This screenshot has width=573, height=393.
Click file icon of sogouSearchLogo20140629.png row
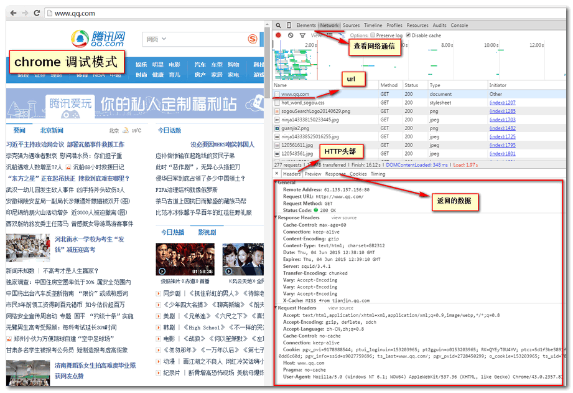pos(277,111)
